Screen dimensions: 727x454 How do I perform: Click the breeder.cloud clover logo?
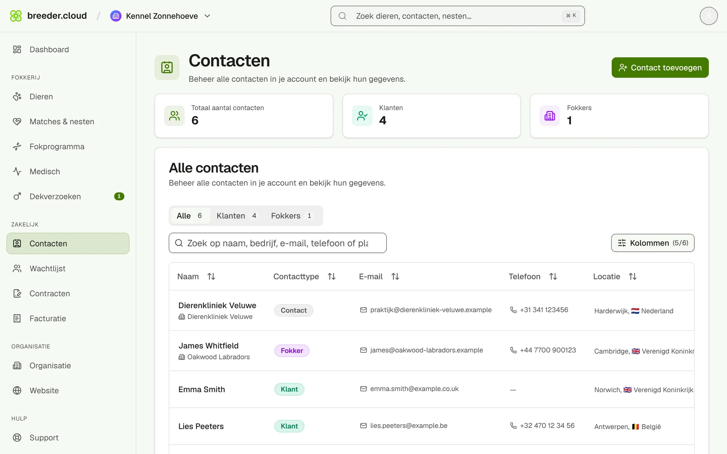tap(16, 16)
